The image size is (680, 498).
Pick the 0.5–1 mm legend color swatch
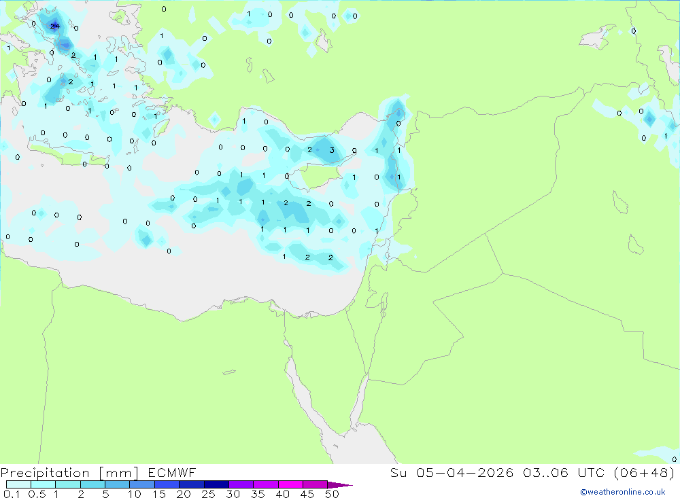tap(43, 484)
